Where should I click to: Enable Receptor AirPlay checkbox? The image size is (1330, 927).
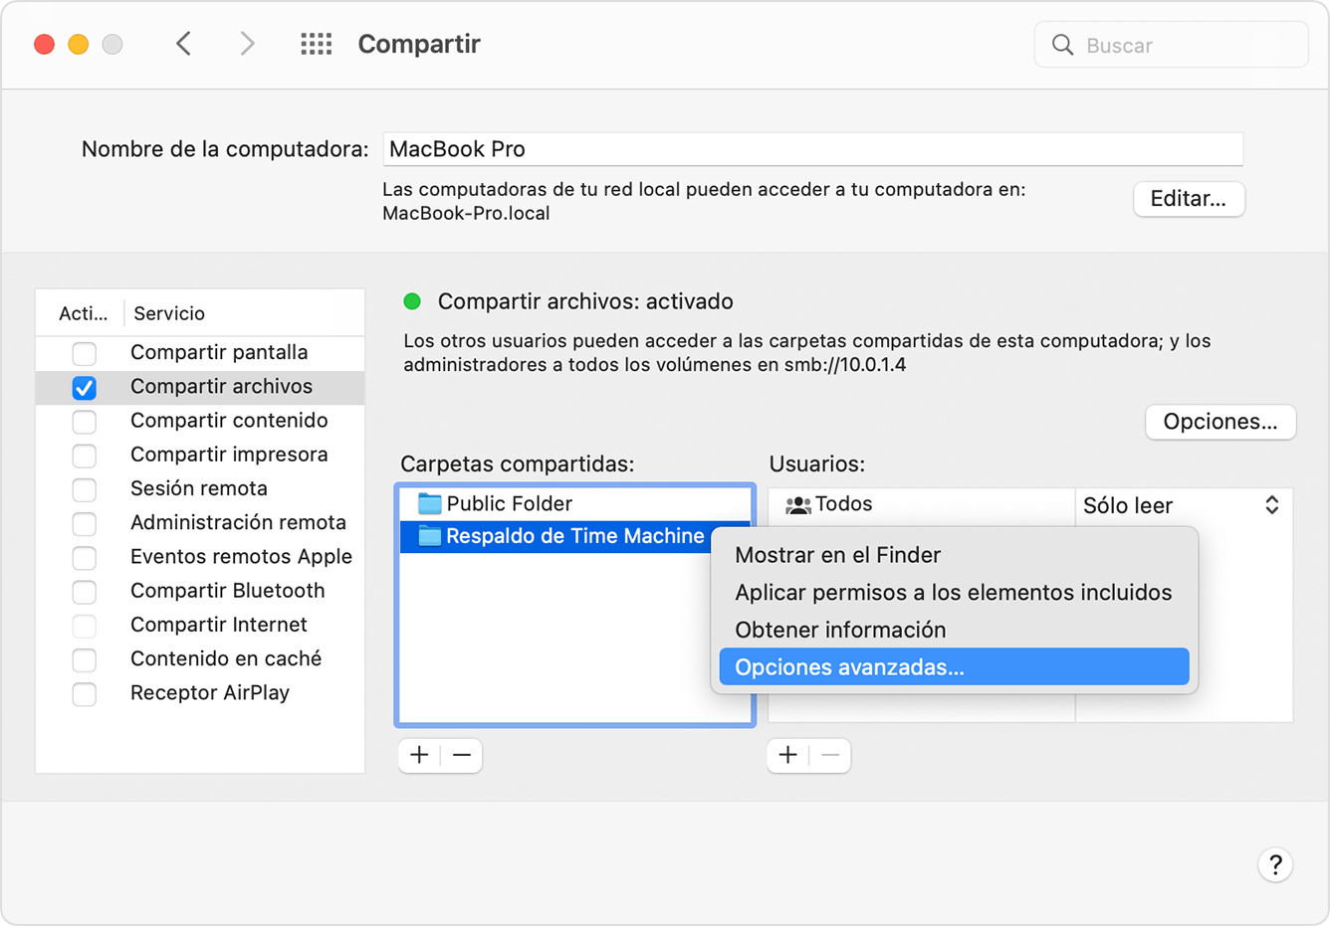coord(85,693)
